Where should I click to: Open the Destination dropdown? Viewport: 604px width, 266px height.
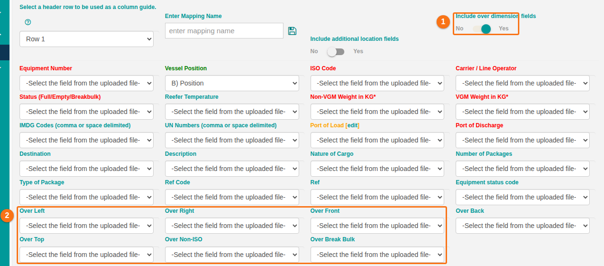tap(87, 169)
